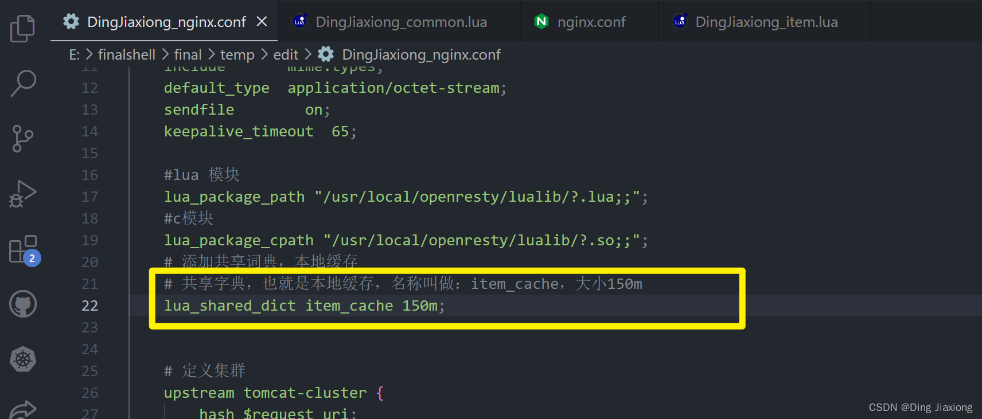982x419 pixels.
Task: Place cursor on 'lua_shared_dict' directive
Action: tap(230, 306)
